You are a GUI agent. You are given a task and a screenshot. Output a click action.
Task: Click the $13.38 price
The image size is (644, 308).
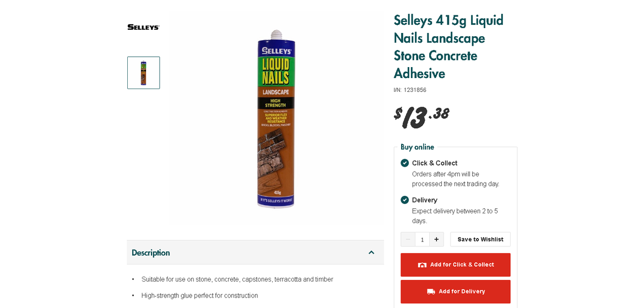click(x=421, y=116)
